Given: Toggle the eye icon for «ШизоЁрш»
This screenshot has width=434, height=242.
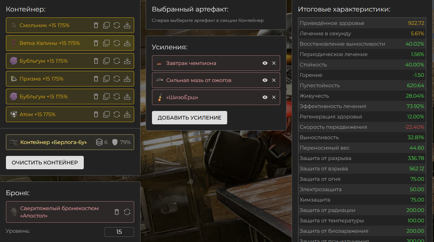Looking at the screenshot, I should [265, 97].
